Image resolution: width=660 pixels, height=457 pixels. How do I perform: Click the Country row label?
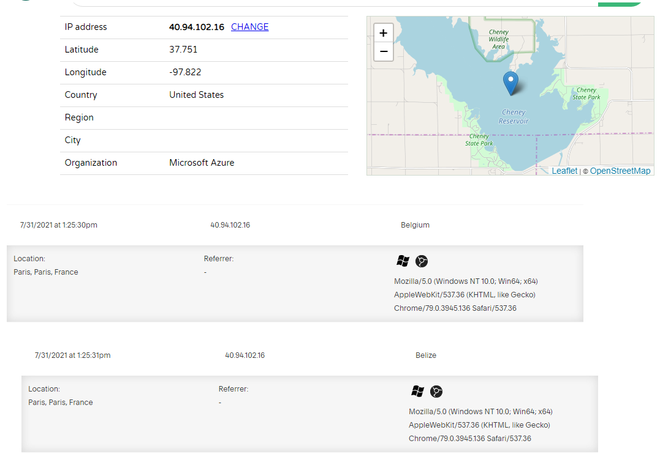81,95
